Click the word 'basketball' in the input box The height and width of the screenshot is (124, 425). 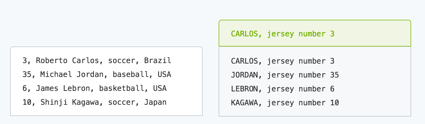coord(122,88)
